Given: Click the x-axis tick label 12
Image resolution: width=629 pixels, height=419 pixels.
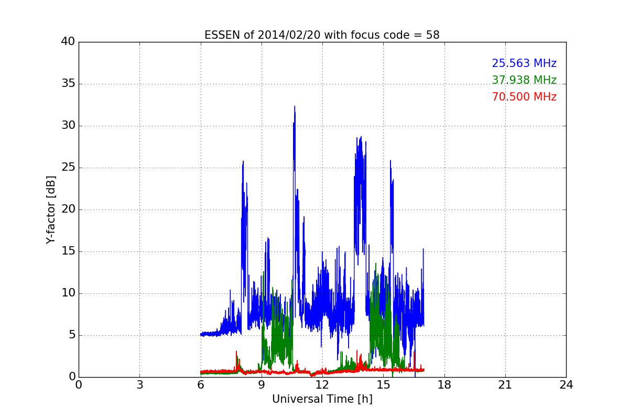Looking at the screenshot, I should (x=322, y=385).
